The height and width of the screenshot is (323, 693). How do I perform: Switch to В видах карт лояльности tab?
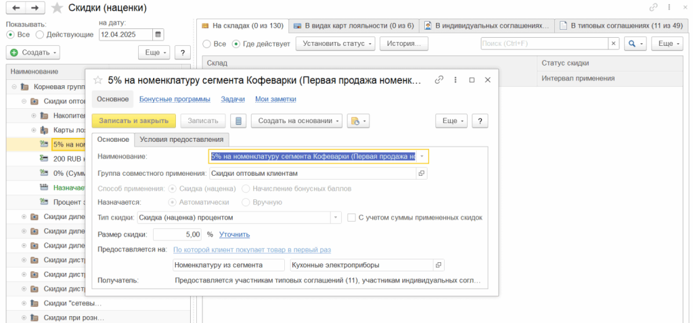(x=353, y=26)
